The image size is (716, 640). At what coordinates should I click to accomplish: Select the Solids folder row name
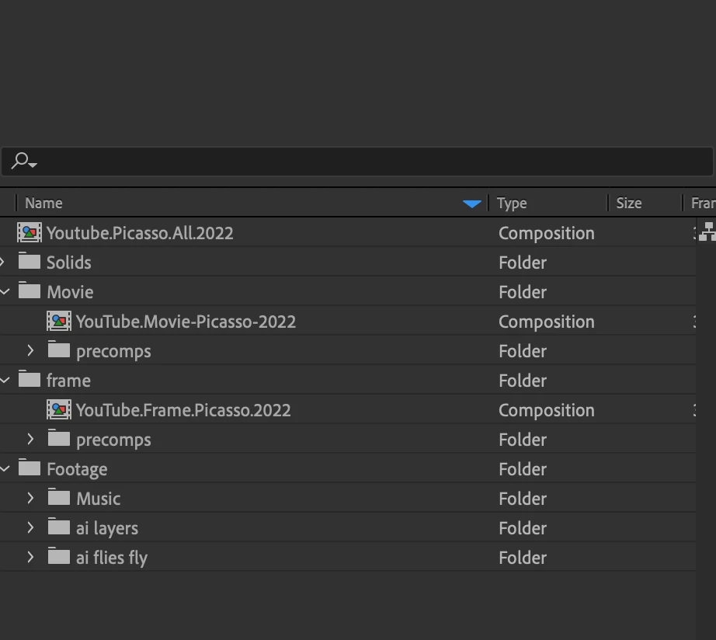pos(69,263)
